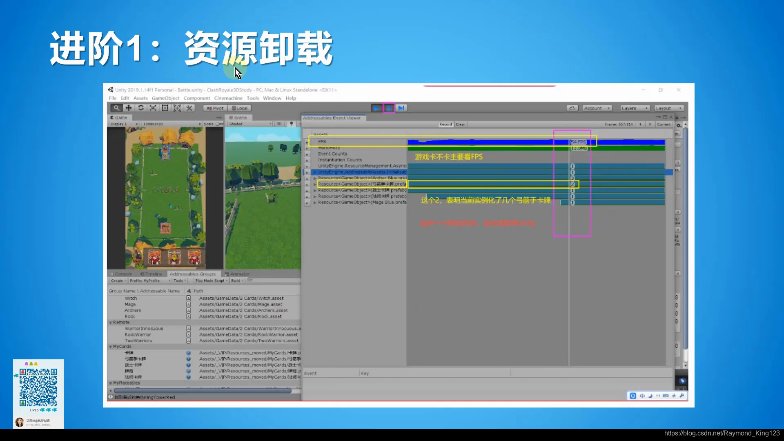
Task: Open the Edit menu
Action: [125, 98]
